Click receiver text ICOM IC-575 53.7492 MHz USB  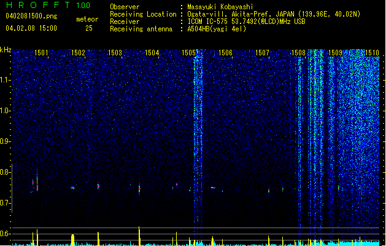click(x=246, y=22)
